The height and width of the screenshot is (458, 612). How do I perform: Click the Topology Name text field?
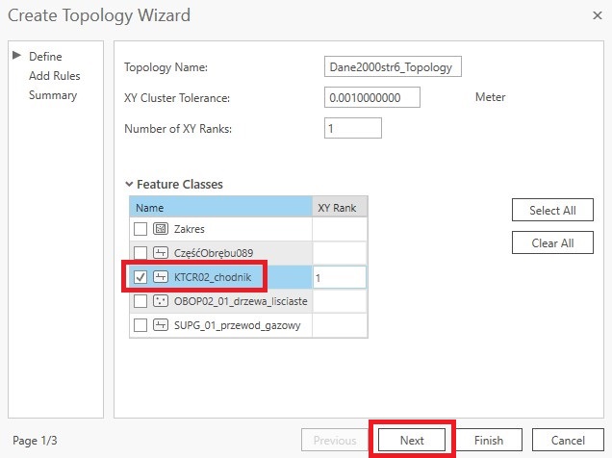tap(395, 66)
